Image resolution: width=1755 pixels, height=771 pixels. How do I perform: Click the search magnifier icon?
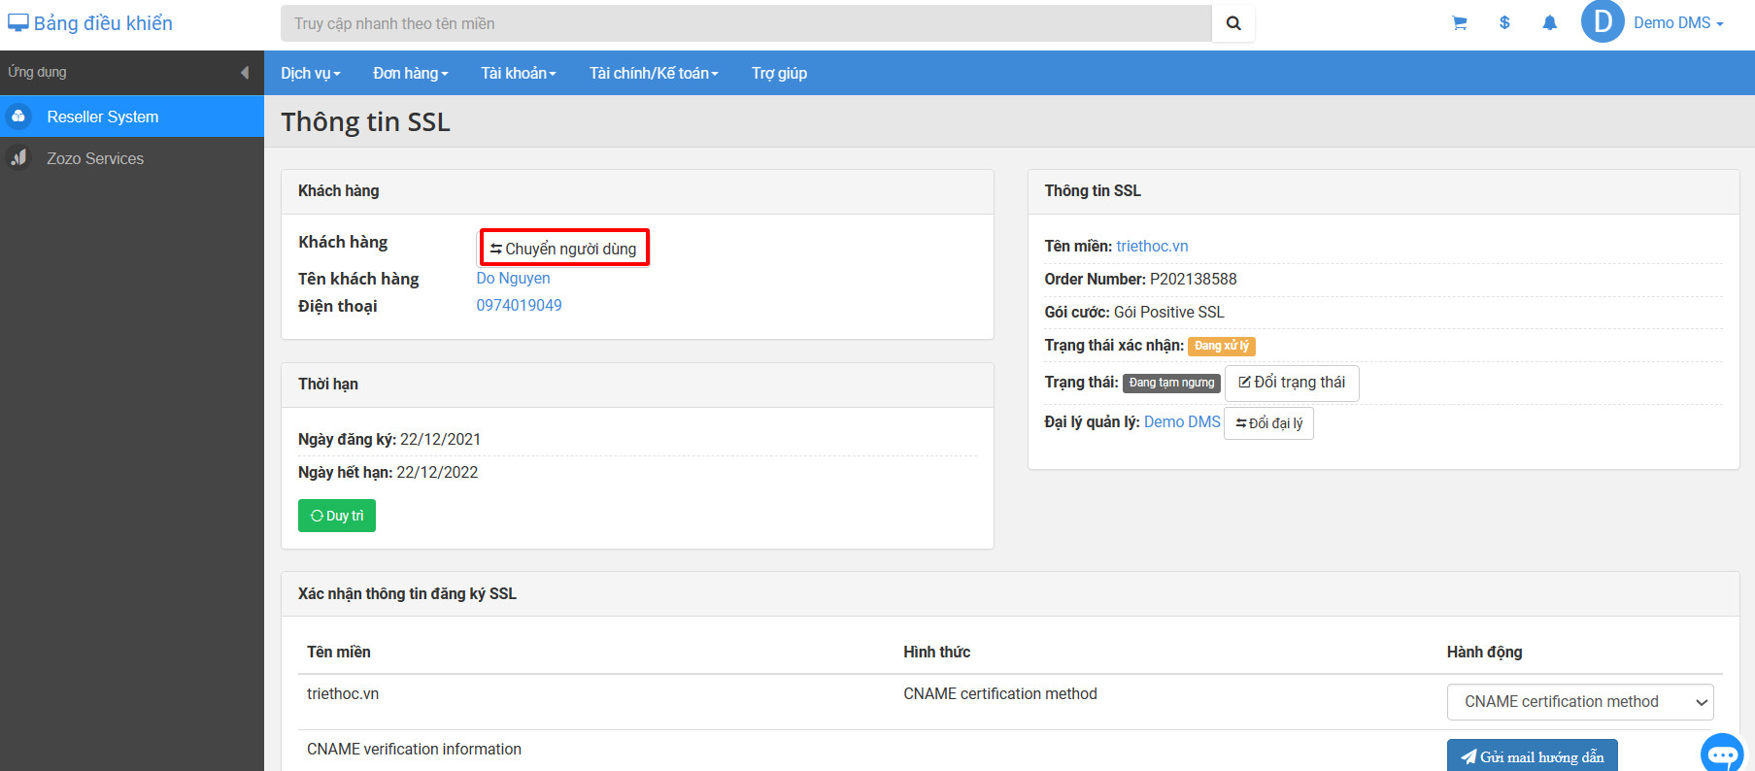[x=1233, y=23]
